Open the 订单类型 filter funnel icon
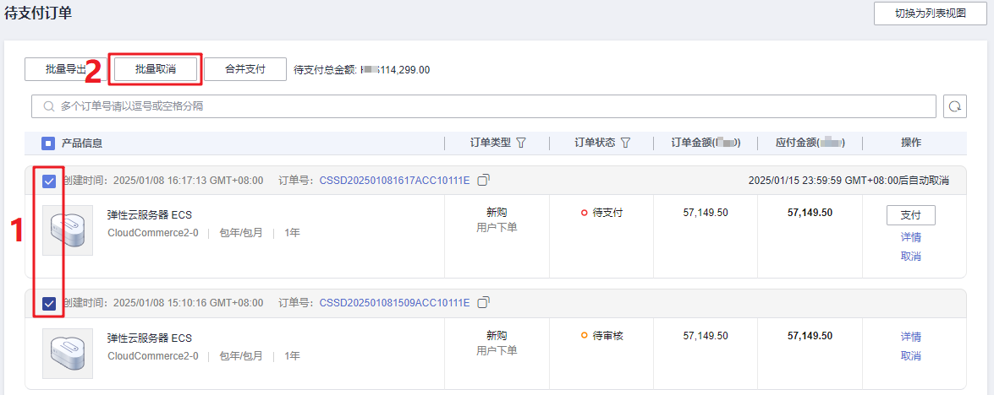 click(x=521, y=143)
